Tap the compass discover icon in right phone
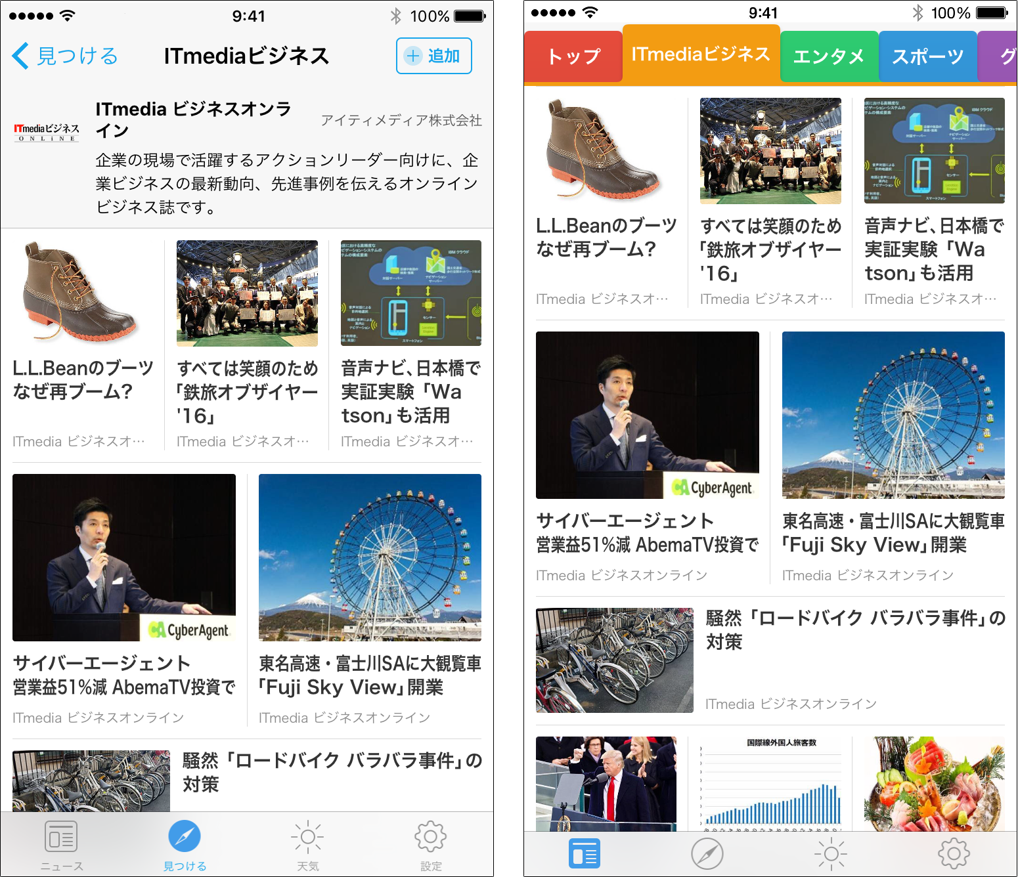The image size is (1018, 877). click(x=707, y=854)
